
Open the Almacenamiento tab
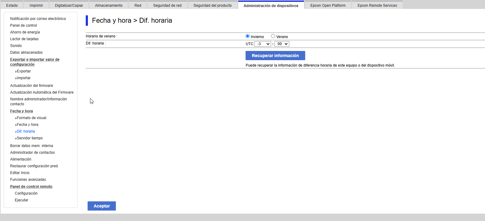pos(109,5)
